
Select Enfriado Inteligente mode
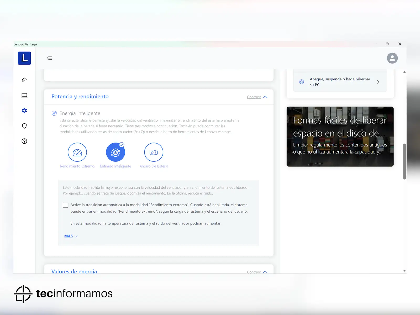click(115, 152)
